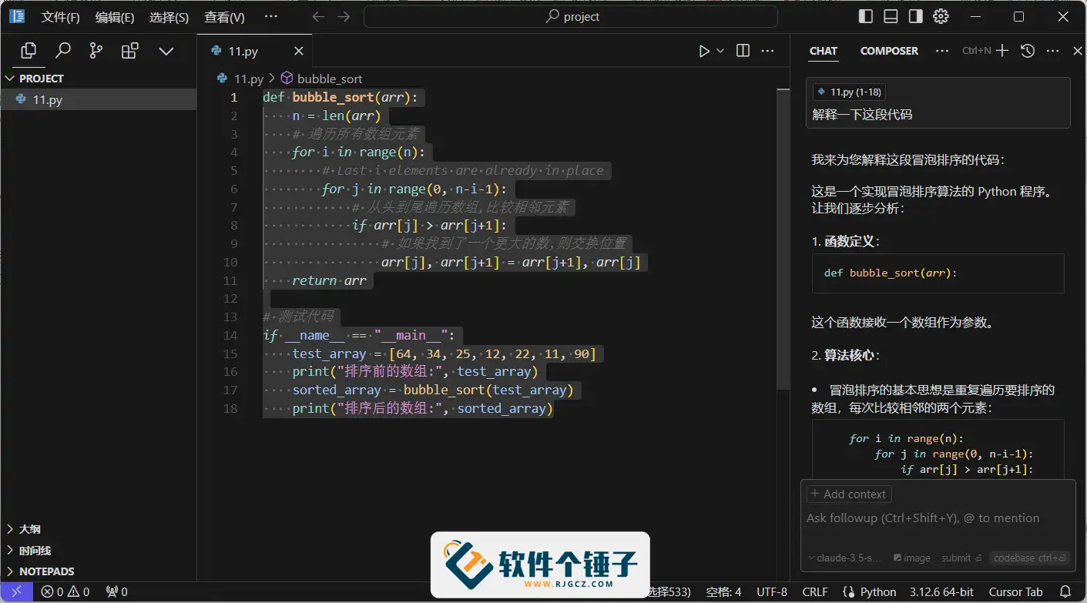Toggle the primary sidebar layout icon

click(866, 16)
